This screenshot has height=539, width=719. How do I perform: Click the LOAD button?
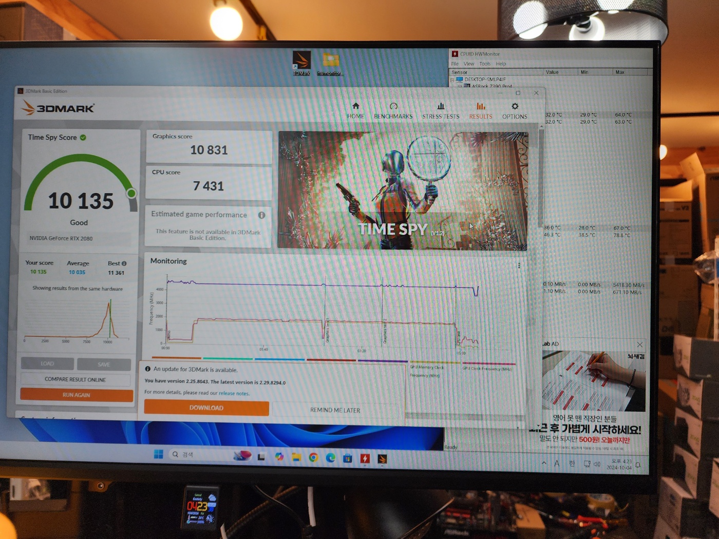point(47,363)
